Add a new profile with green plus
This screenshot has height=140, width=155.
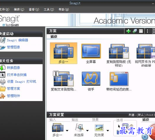[128, 31]
